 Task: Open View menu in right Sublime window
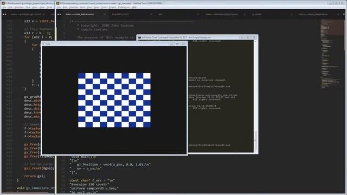pos(89,7)
